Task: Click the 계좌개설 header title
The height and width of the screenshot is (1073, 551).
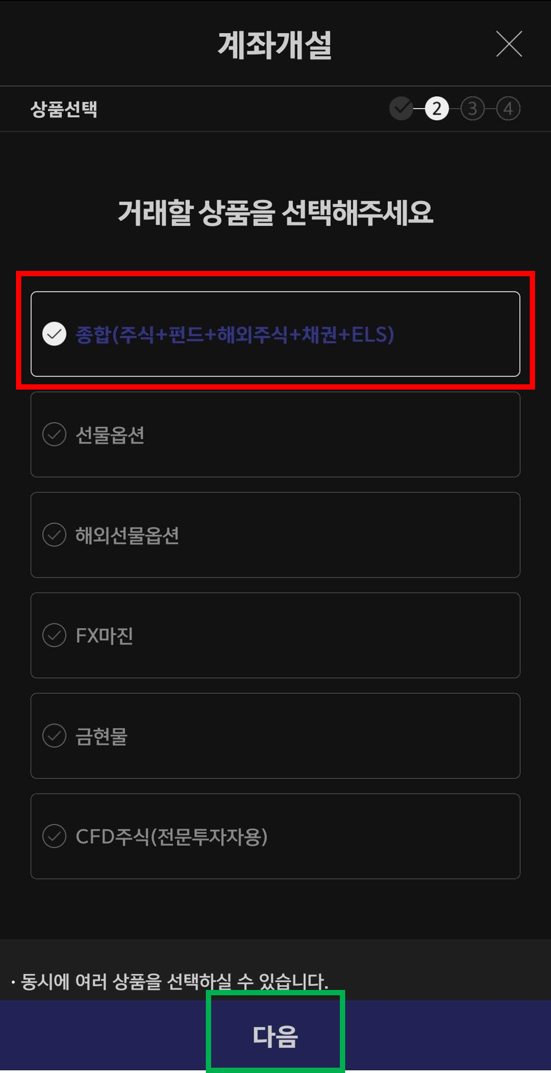Action: pyautogui.click(x=275, y=45)
